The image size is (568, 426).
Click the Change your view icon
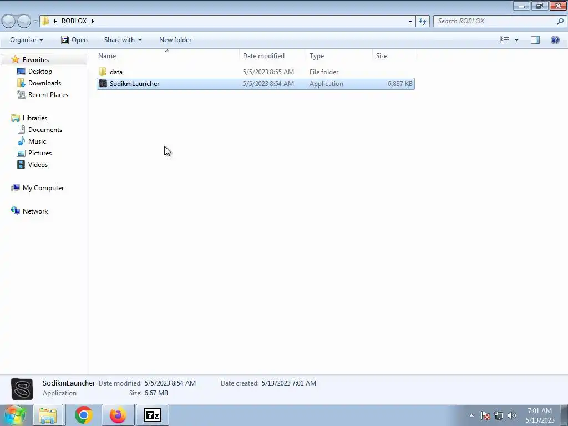tap(505, 40)
